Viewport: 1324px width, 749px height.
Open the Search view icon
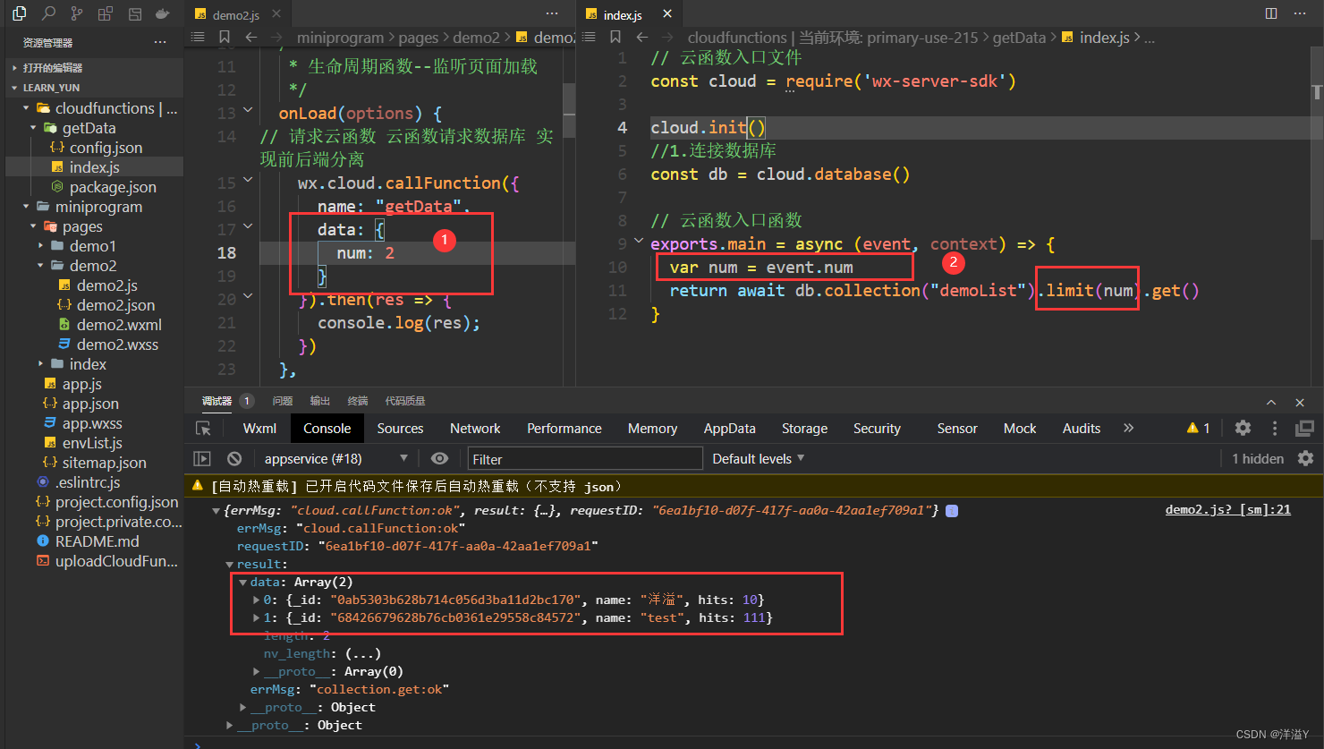pos(48,13)
